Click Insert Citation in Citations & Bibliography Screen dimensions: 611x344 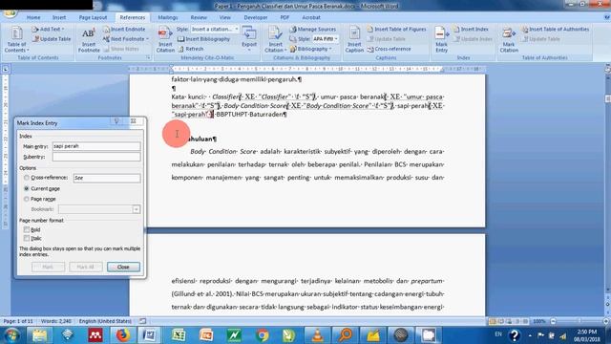[275, 39]
